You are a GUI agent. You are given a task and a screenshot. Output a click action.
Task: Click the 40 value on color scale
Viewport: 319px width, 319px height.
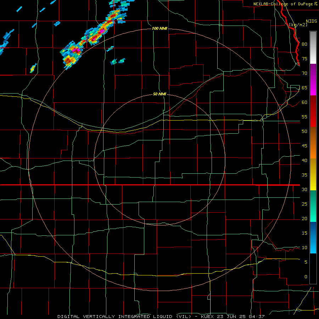click(304, 161)
